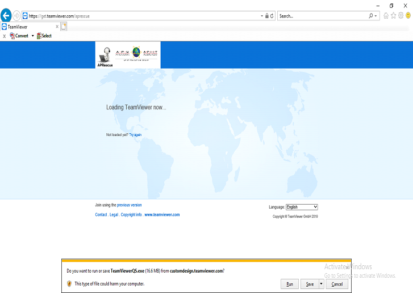The image size is (413, 293).
Task: Open the Language dropdown set to English
Action: click(x=302, y=207)
